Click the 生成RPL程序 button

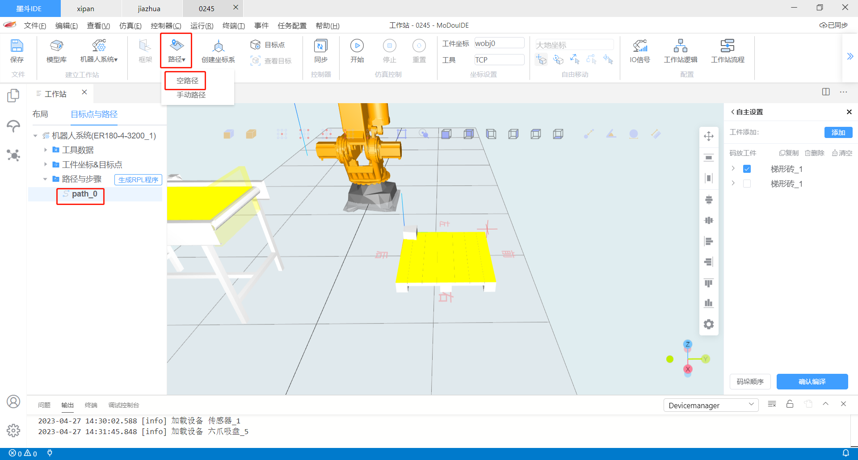[x=138, y=180]
